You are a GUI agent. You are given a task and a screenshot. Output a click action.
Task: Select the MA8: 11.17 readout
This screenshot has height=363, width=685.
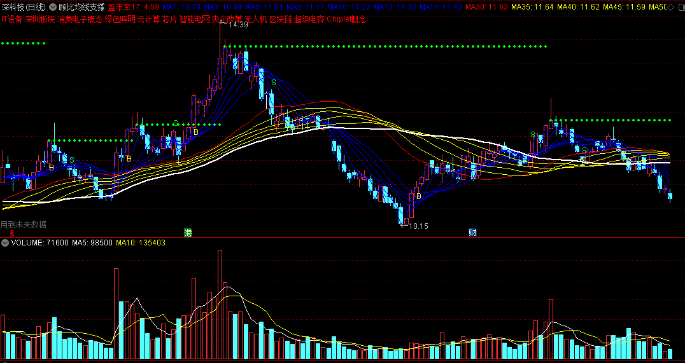[306, 7]
